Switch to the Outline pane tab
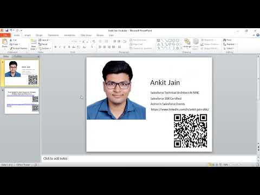The width and height of the screenshot is (260, 195). pyautogui.click(x=17, y=56)
